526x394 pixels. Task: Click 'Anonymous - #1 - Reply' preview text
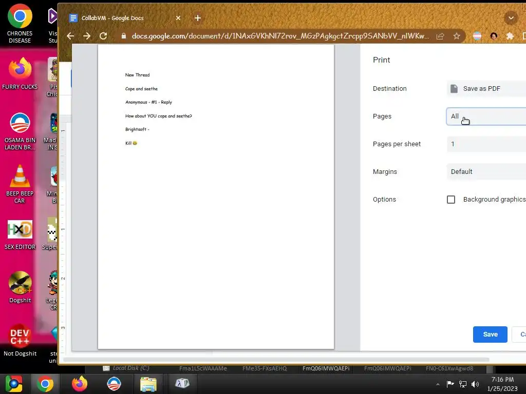point(148,102)
